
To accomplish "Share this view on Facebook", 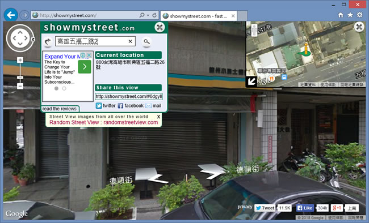I will point(131,106).
